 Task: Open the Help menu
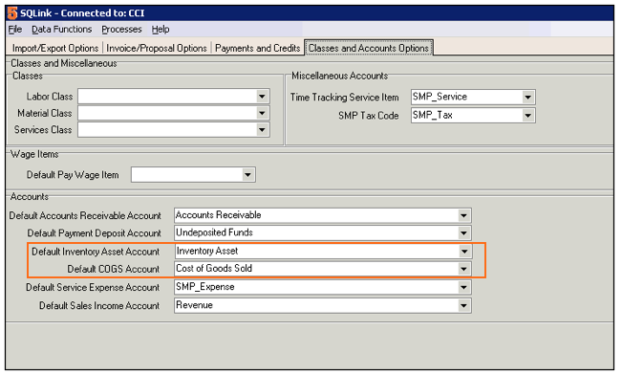pos(161,30)
